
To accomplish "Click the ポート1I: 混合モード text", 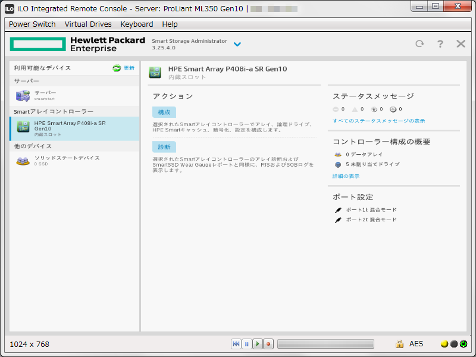I will click(x=371, y=210).
